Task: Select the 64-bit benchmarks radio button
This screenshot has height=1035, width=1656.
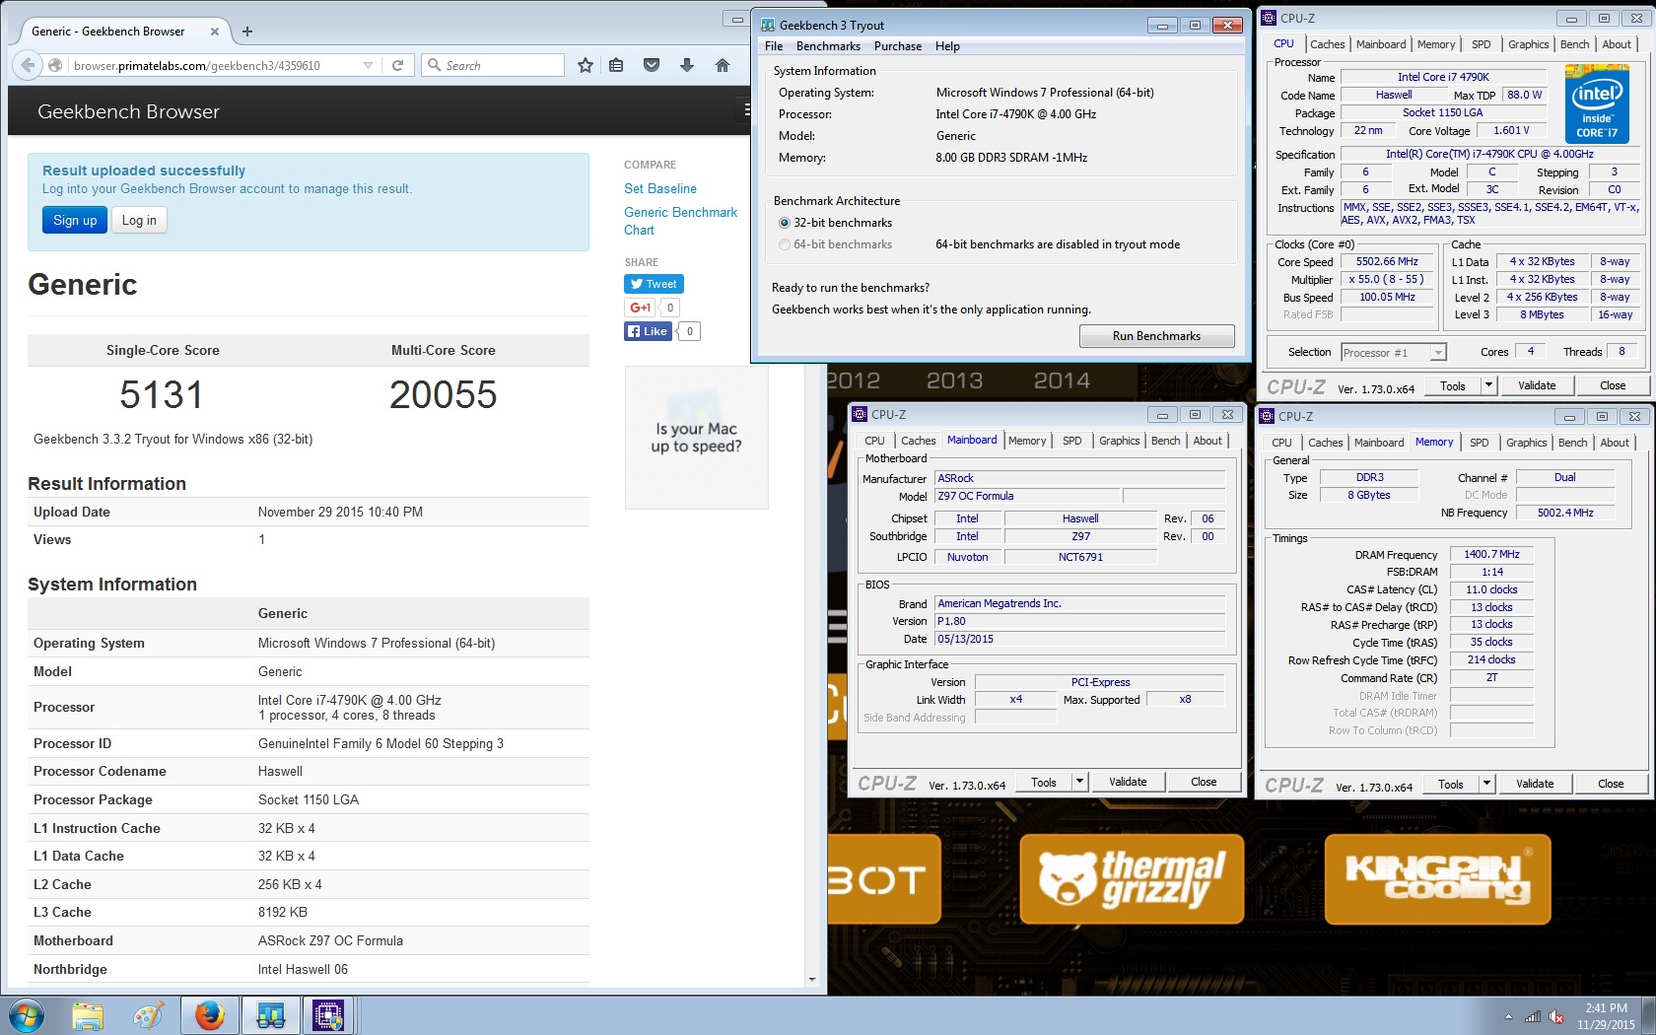Action: [785, 244]
